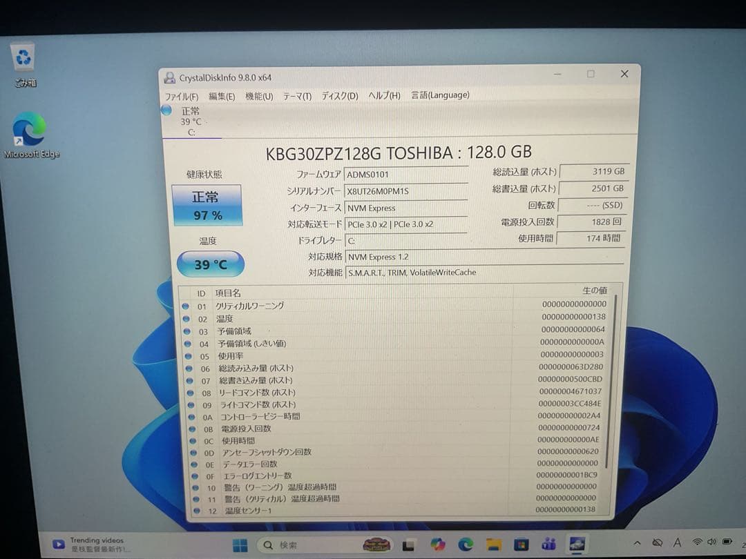Click the rotation rate value ---- (SSD)
The image size is (746, 559).
[593, 206]
